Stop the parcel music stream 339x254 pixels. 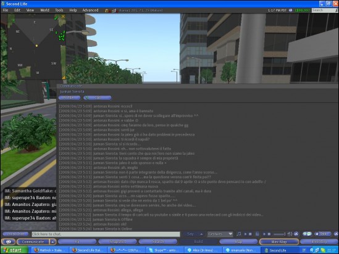[250, 234]
